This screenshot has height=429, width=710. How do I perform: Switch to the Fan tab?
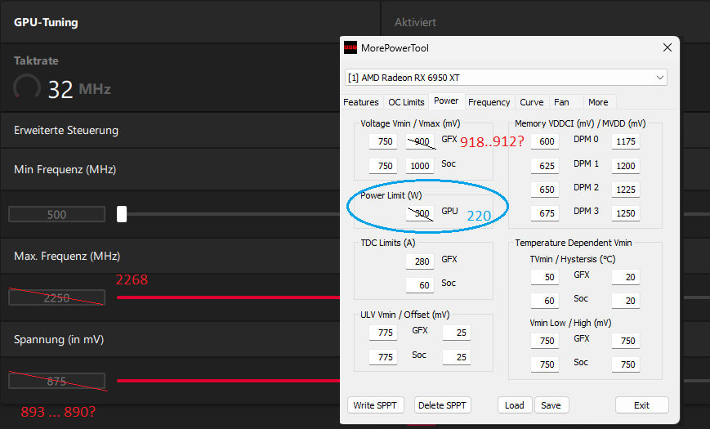tap(561, 102)
